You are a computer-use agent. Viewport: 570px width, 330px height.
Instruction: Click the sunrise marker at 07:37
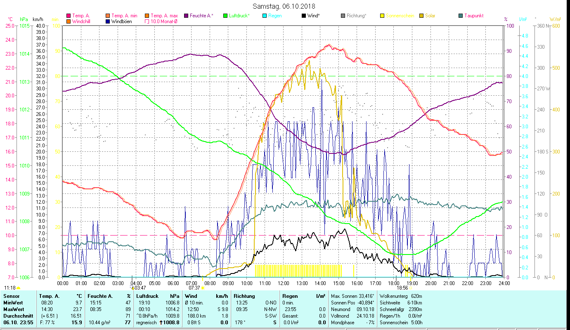click(203, 288)
